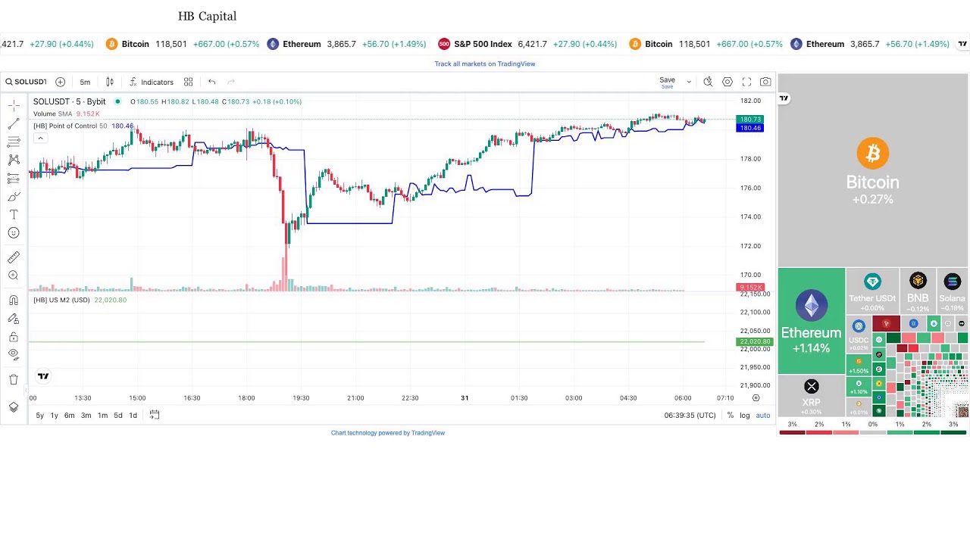
Task: Select the BNB heatmap tile
Action: point(918,291)
